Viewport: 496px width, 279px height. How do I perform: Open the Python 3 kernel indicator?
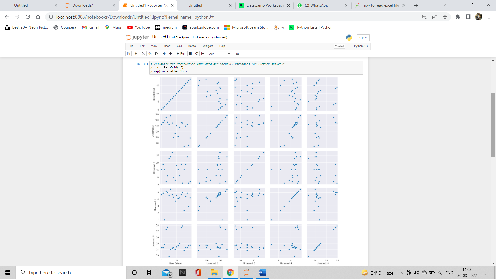(x=360, y=46)
